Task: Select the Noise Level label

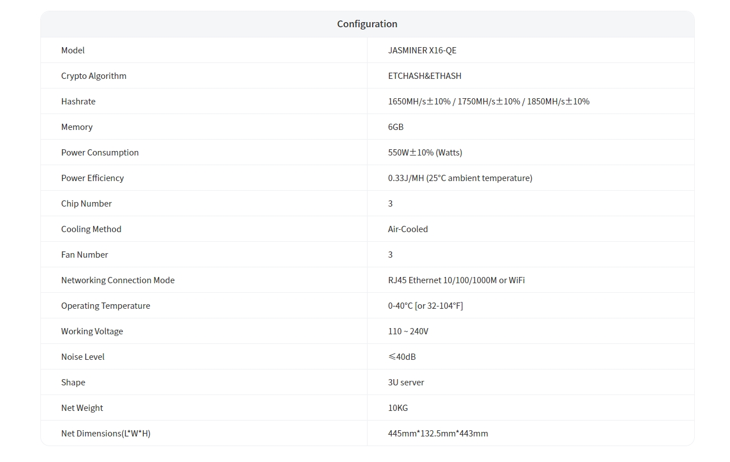Action: click(x=83, y=357)
